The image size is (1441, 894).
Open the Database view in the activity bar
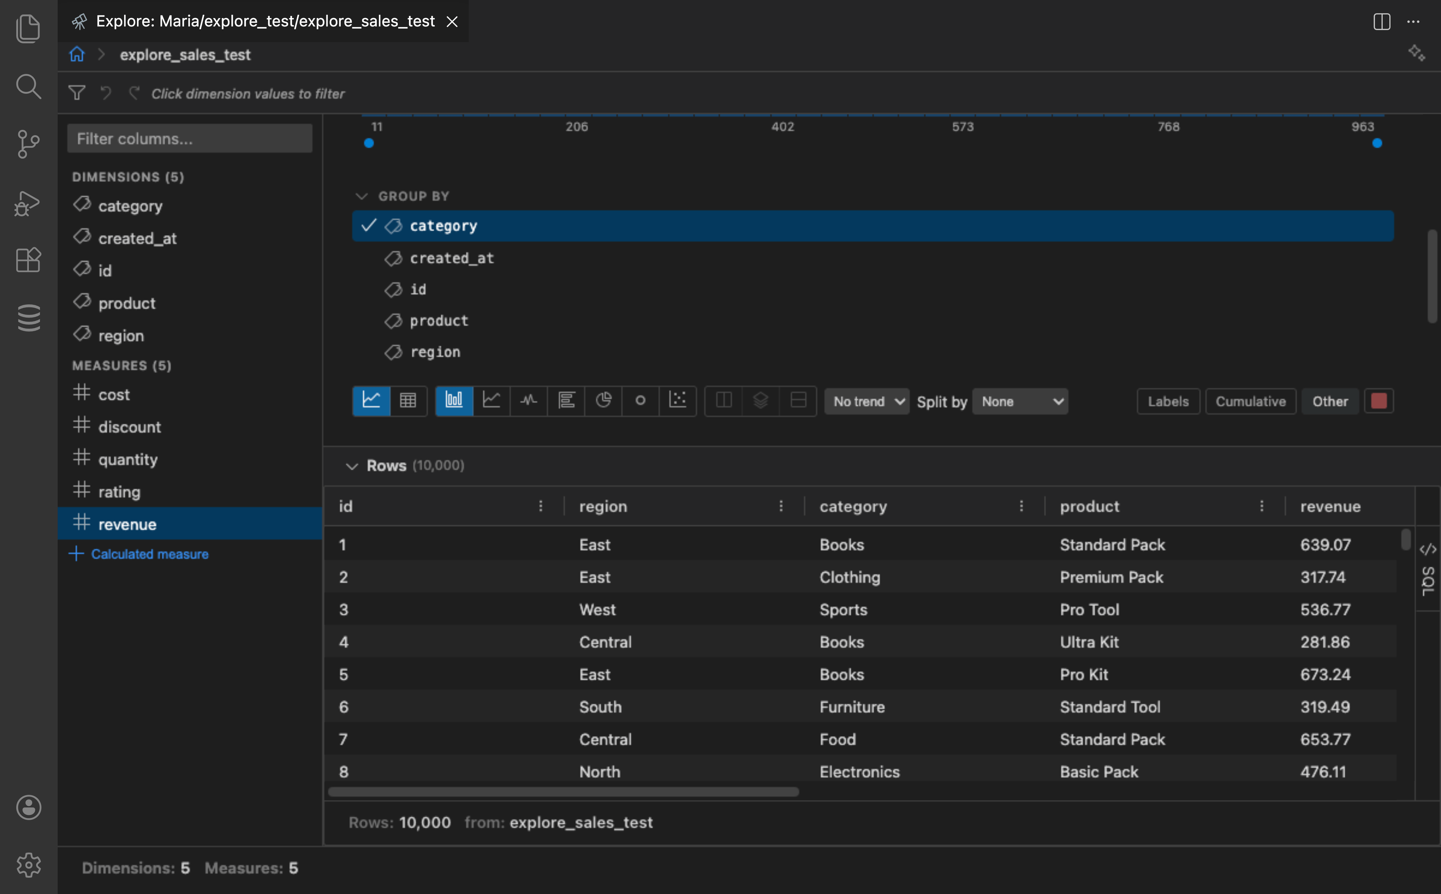(x=28, y=317)
